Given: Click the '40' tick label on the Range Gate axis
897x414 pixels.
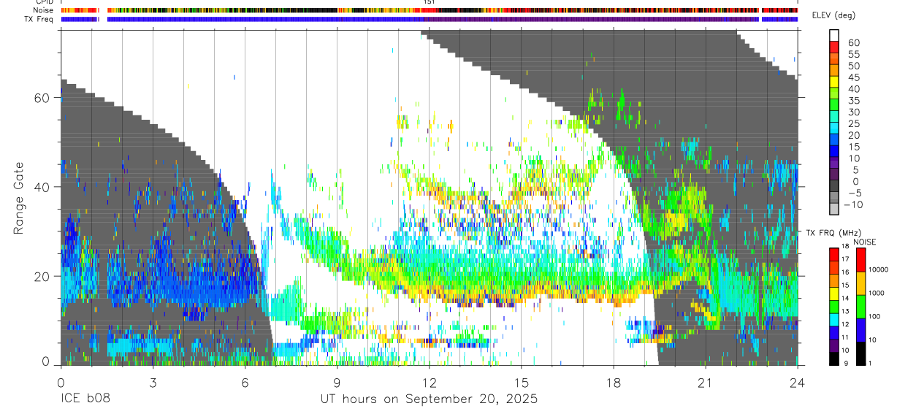Looking at the screenshot, I should [43, 186].
